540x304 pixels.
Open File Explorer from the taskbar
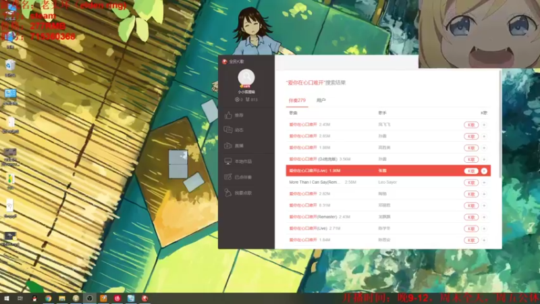coord(62,298)
